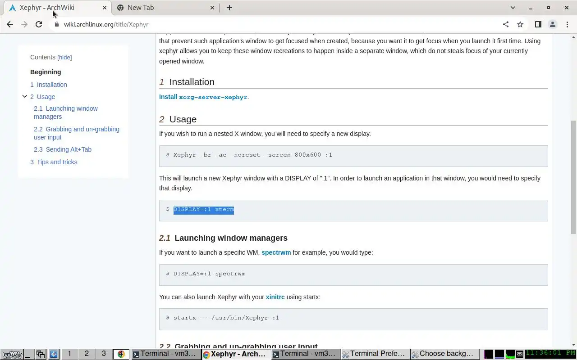Open the xorg-server-xephyr package link
Screen dimensions: 577x360
213,97
